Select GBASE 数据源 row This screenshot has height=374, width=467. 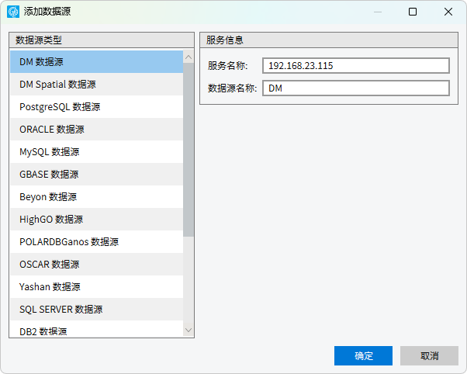pos(96,175)
